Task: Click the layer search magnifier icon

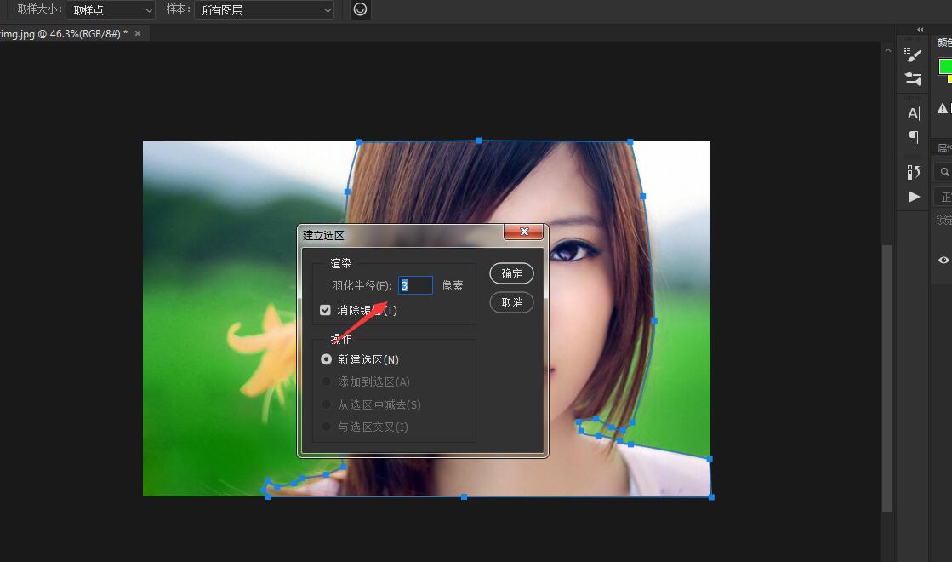Action: point(944,173)
